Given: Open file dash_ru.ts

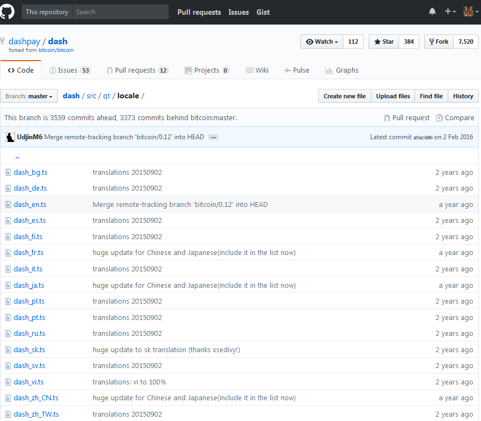Looking at the screenshot, I should (x=29, y=333).
